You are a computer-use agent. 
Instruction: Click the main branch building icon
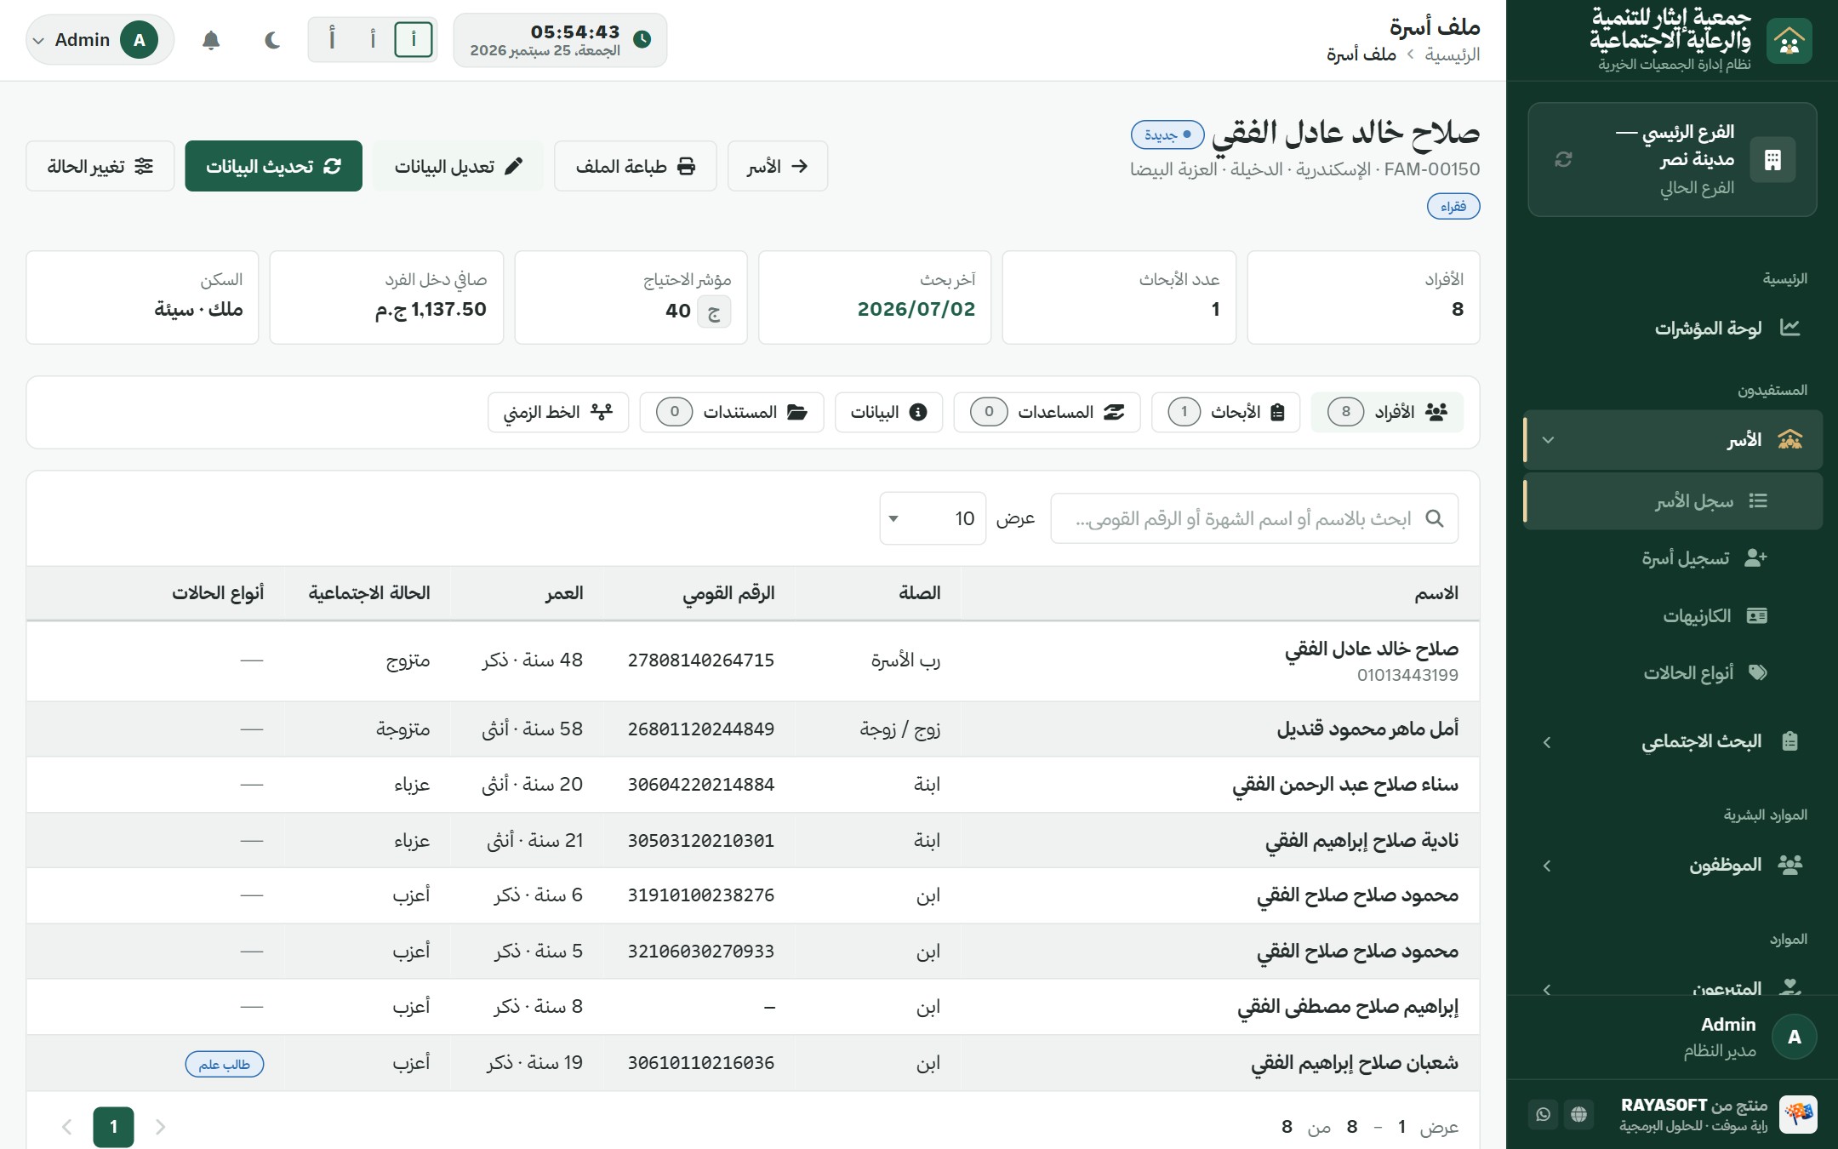(1772, 159)
